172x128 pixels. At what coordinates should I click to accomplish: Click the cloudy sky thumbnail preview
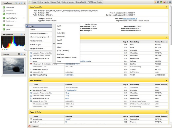tap(13, 66)
